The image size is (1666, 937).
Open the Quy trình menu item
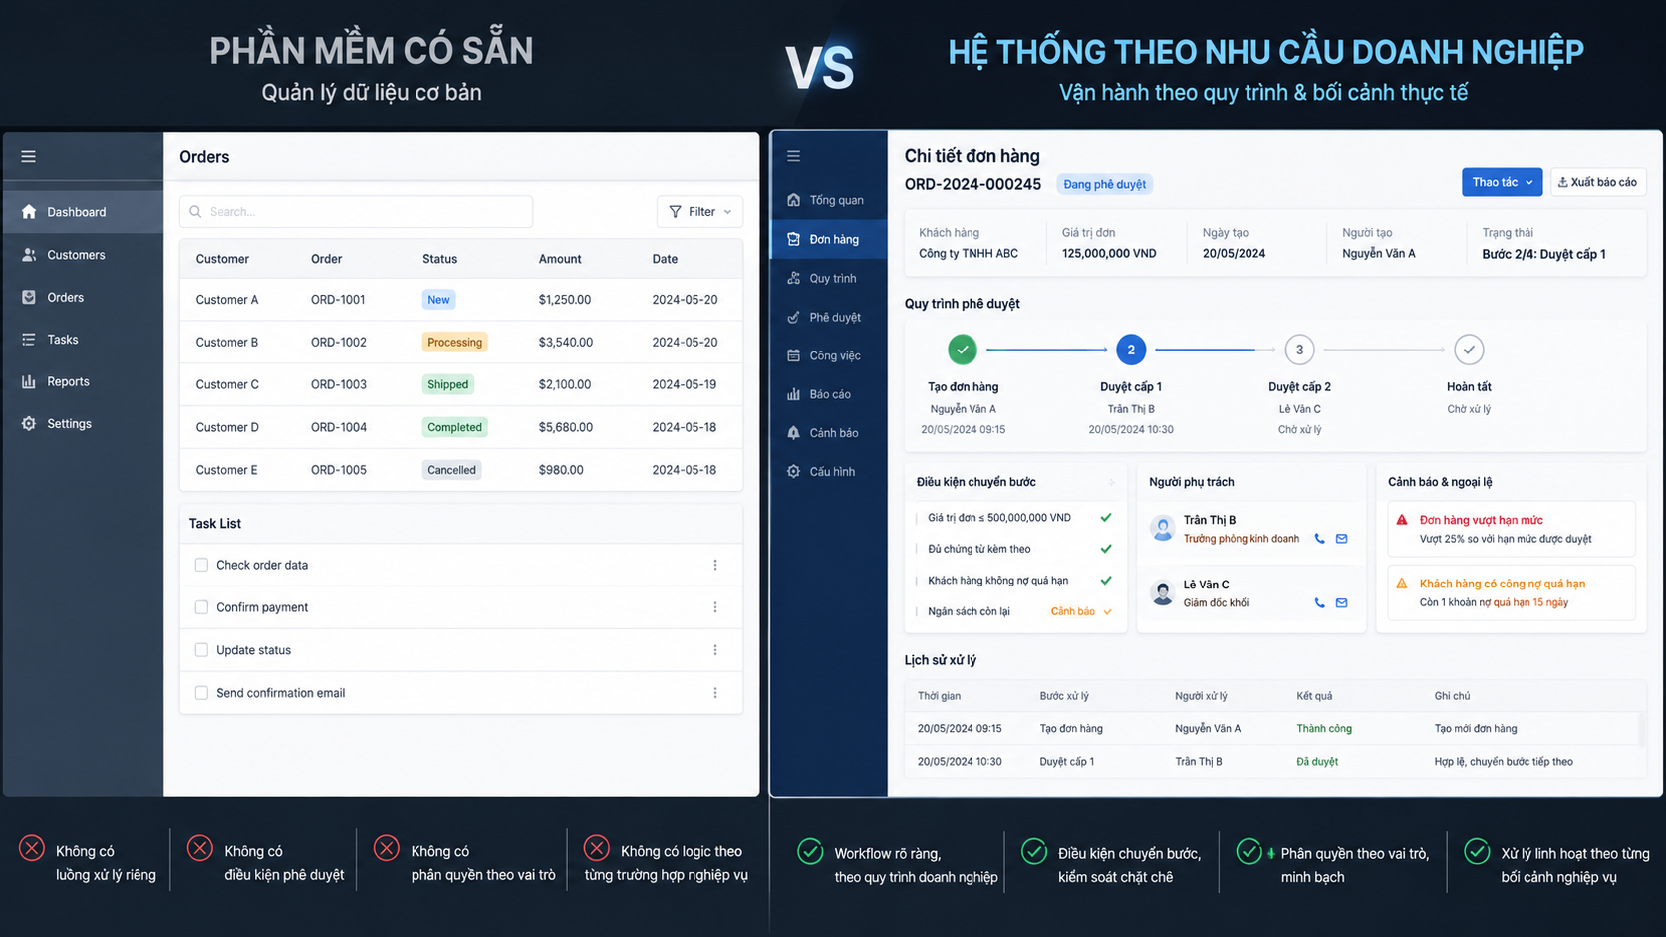click(x=829, y=278)
